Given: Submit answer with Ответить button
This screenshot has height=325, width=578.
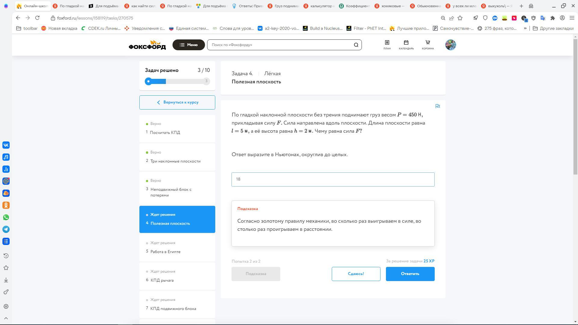Looking at the screenshot, I should [x=410, y=274].
